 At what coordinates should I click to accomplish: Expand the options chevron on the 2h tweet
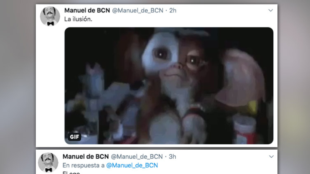(271, 10)
